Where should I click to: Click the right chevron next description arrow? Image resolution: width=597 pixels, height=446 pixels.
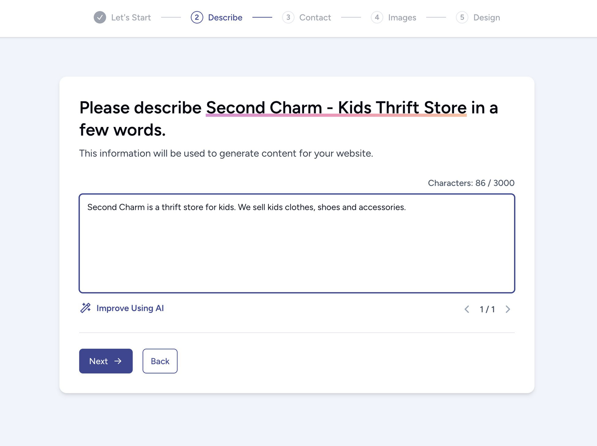point(508,309)
